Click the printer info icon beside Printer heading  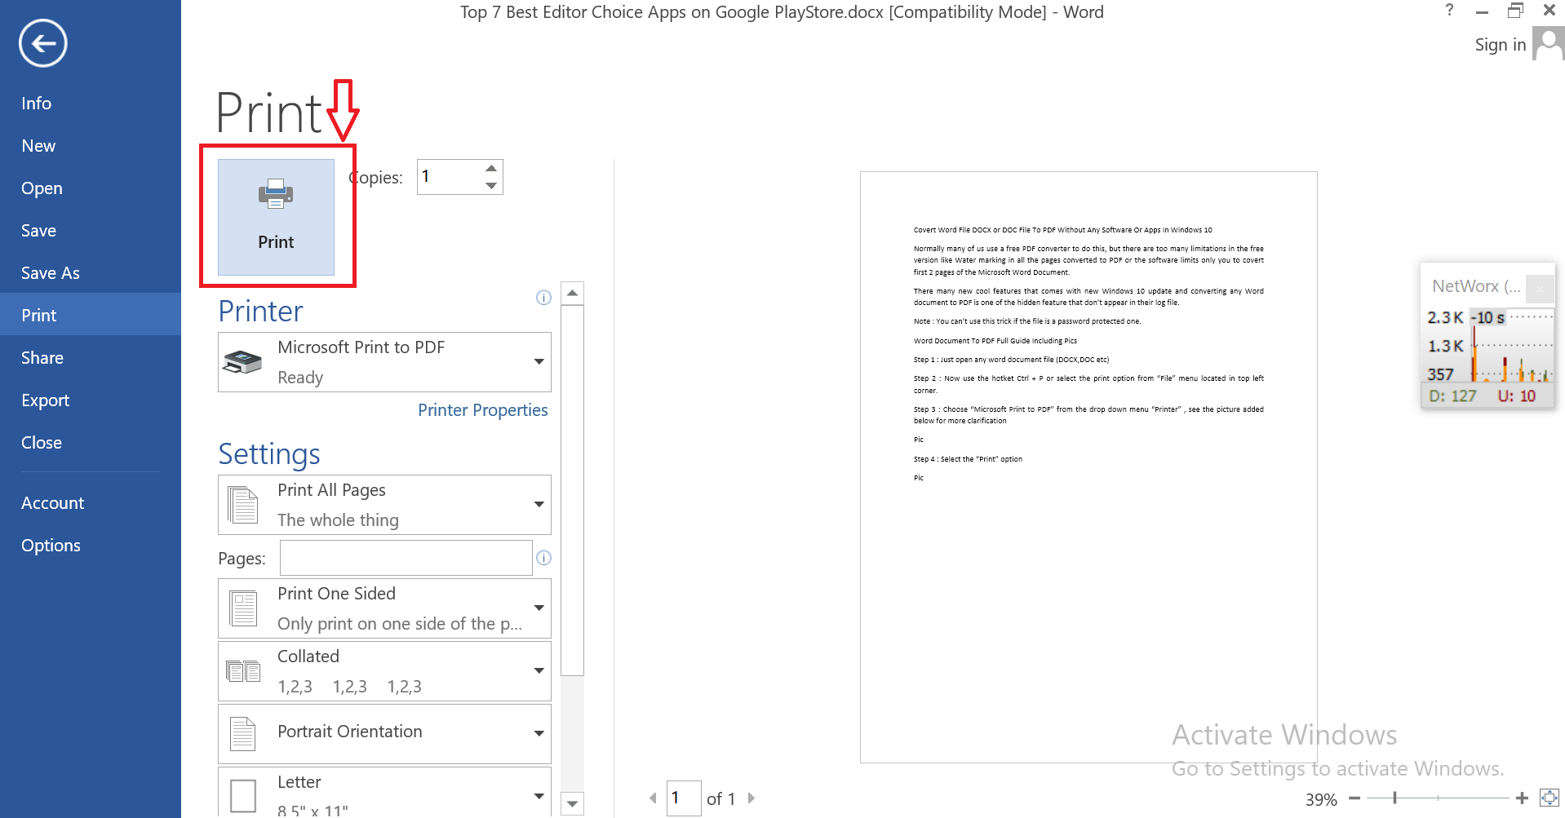pyautogui.click(x=543, y=298)
